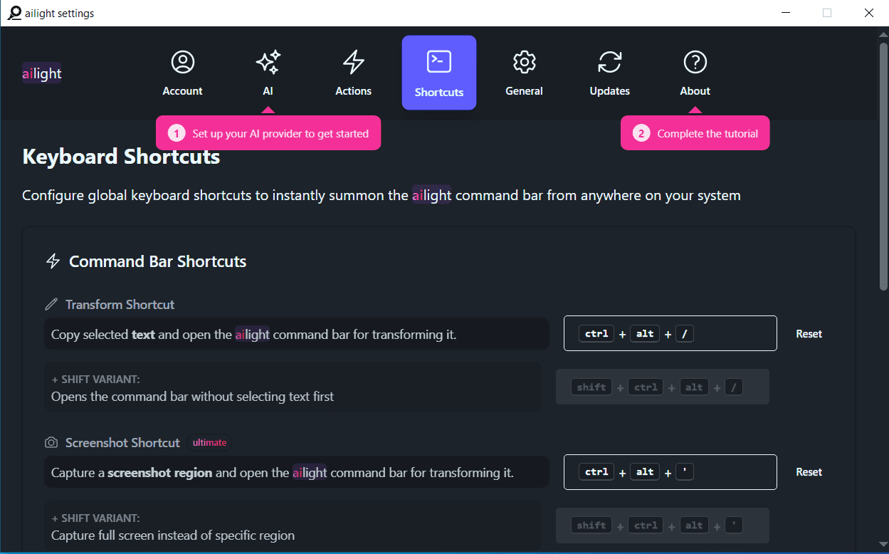Switch to the Actions tab label
Viewport: 889px width, 554px height.
(354, 91)
